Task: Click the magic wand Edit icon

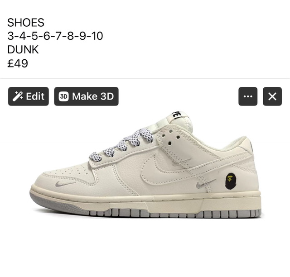Action: click(x=18, y=96)
